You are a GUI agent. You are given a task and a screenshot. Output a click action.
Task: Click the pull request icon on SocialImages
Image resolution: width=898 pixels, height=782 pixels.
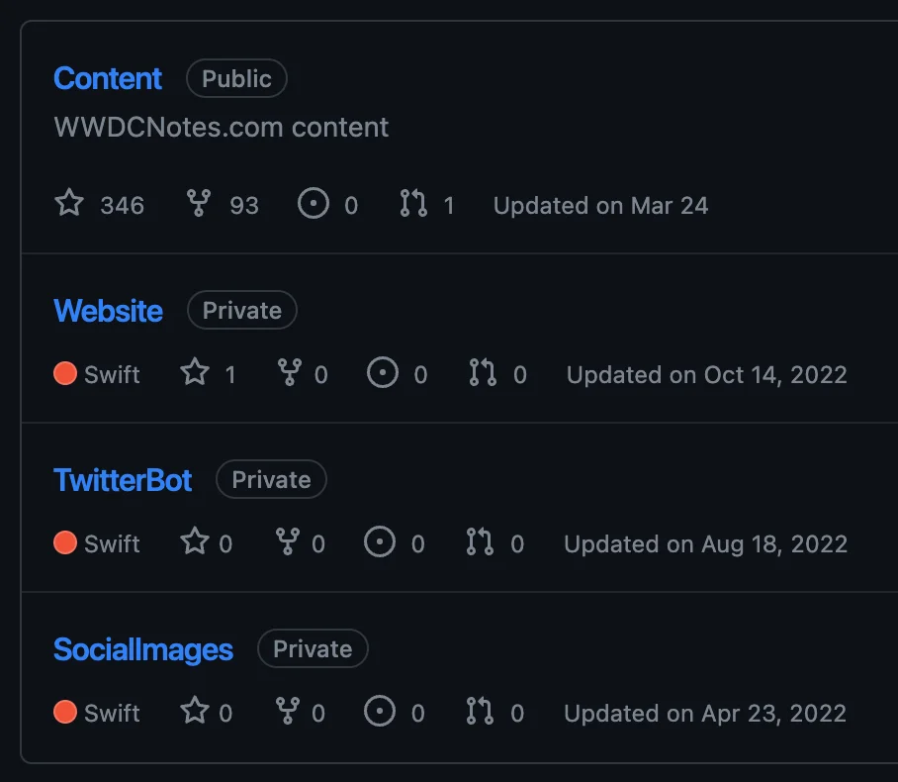(484, 712)
